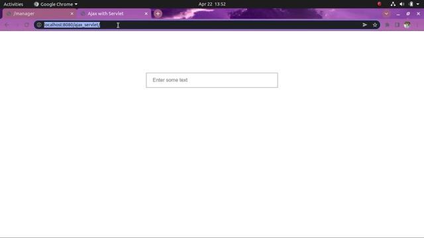Open the clock showing Apr 22 13:52
Screen dimensions: 424x238
point(212,4)
